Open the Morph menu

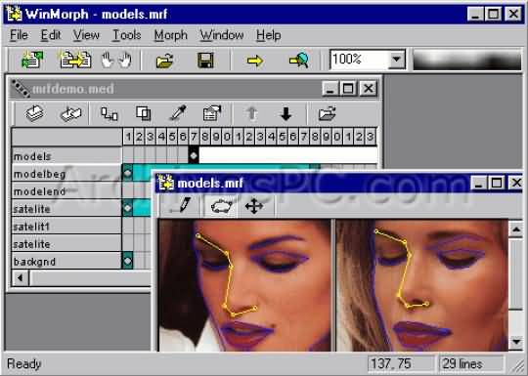coord(170,35)
